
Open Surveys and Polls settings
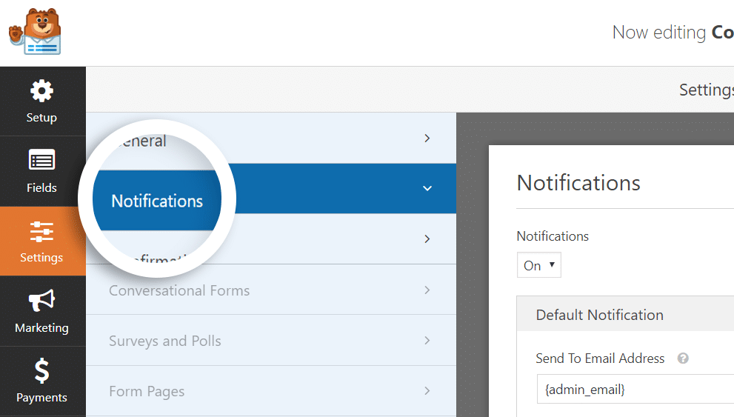point(271,340)
